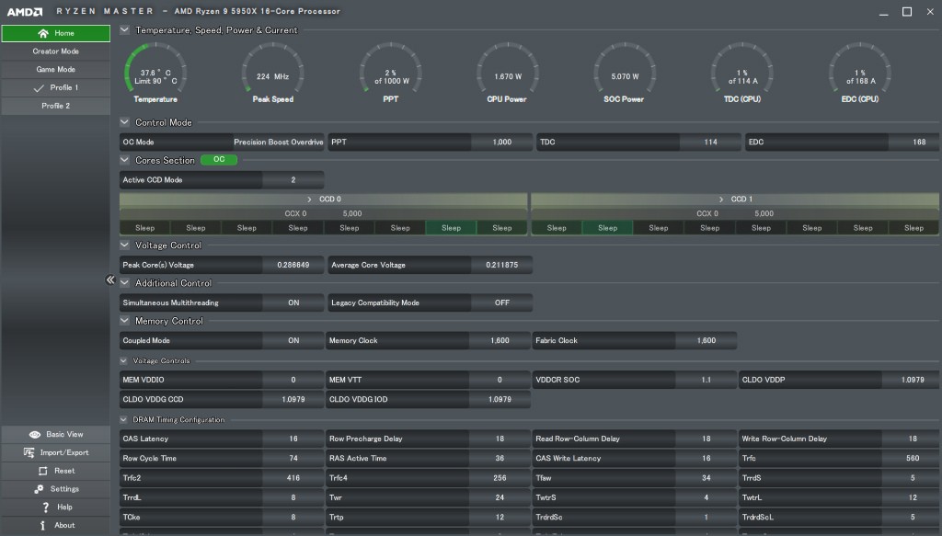Collapse the Temperature, Speed, Power & Current section
Image resolution: width=942 pixels, height=536 pixels.
point(125,29)
